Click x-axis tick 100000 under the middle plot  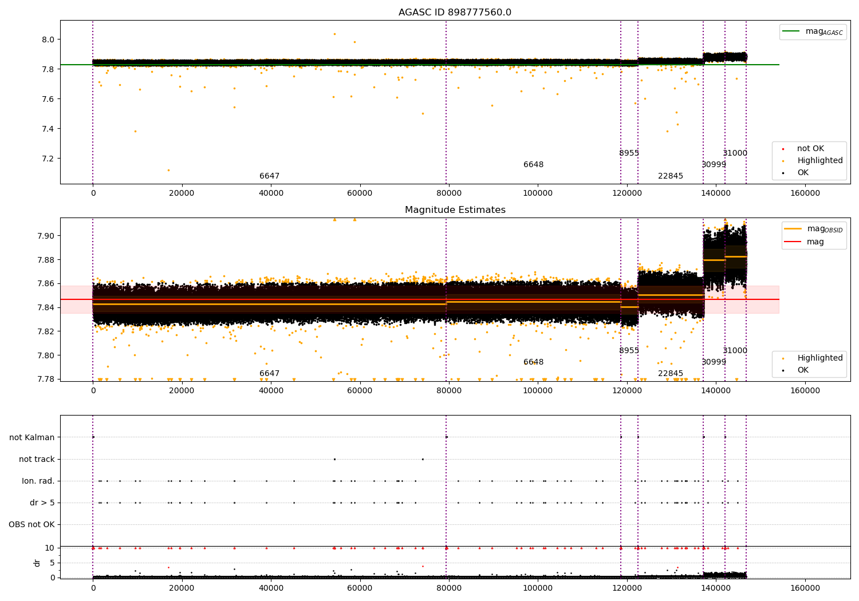pos(538,391)
